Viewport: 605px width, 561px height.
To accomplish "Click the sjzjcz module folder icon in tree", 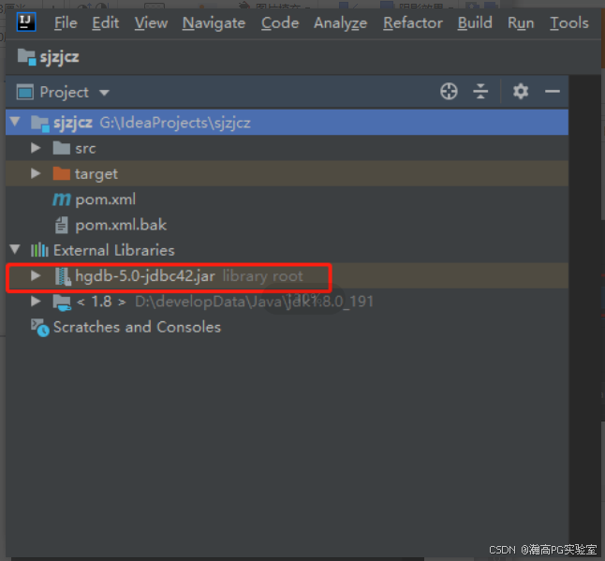I will 40,124.
